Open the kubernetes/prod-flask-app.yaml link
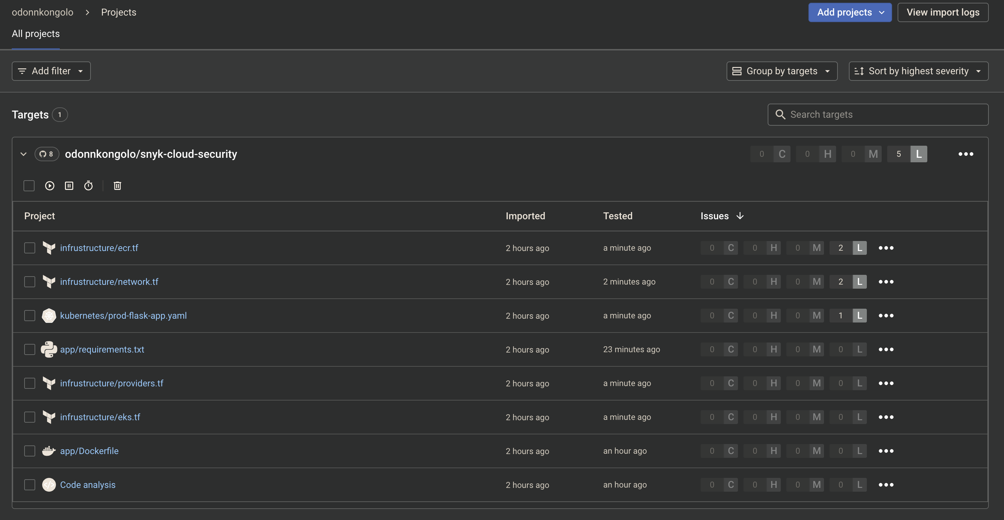This screenshot has width=1004, height=520. point(123,316)
